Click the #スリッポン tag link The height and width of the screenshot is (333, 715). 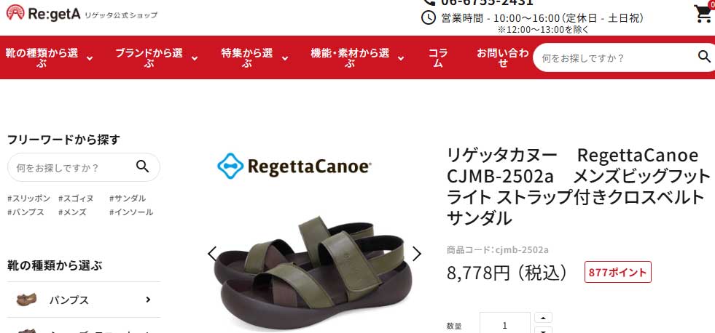pos(28,198)
